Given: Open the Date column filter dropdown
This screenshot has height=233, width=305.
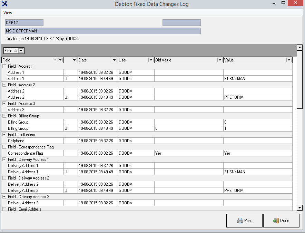Looking at the screenshot, I should (115, 60).
